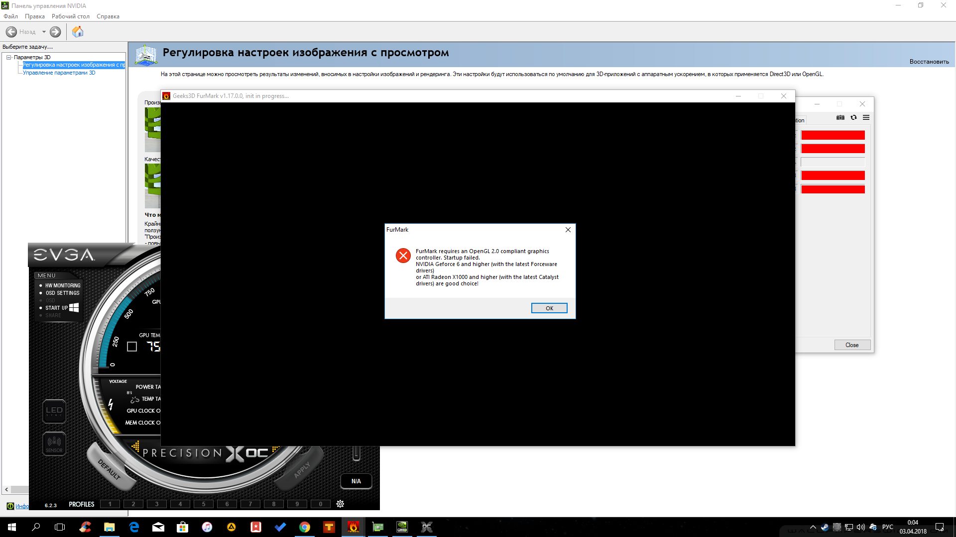Open Windows search from the taskbar
Image resolution: width=956 pixels, height=537 pixels.
(x=36, y=527)
